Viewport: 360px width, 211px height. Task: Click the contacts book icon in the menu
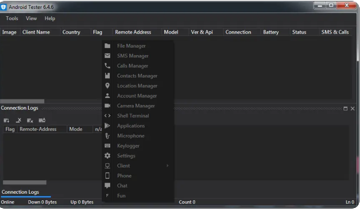tap(107, 76)
